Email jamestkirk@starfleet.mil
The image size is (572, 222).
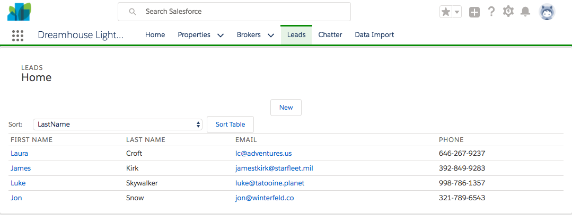pos(274,168)
